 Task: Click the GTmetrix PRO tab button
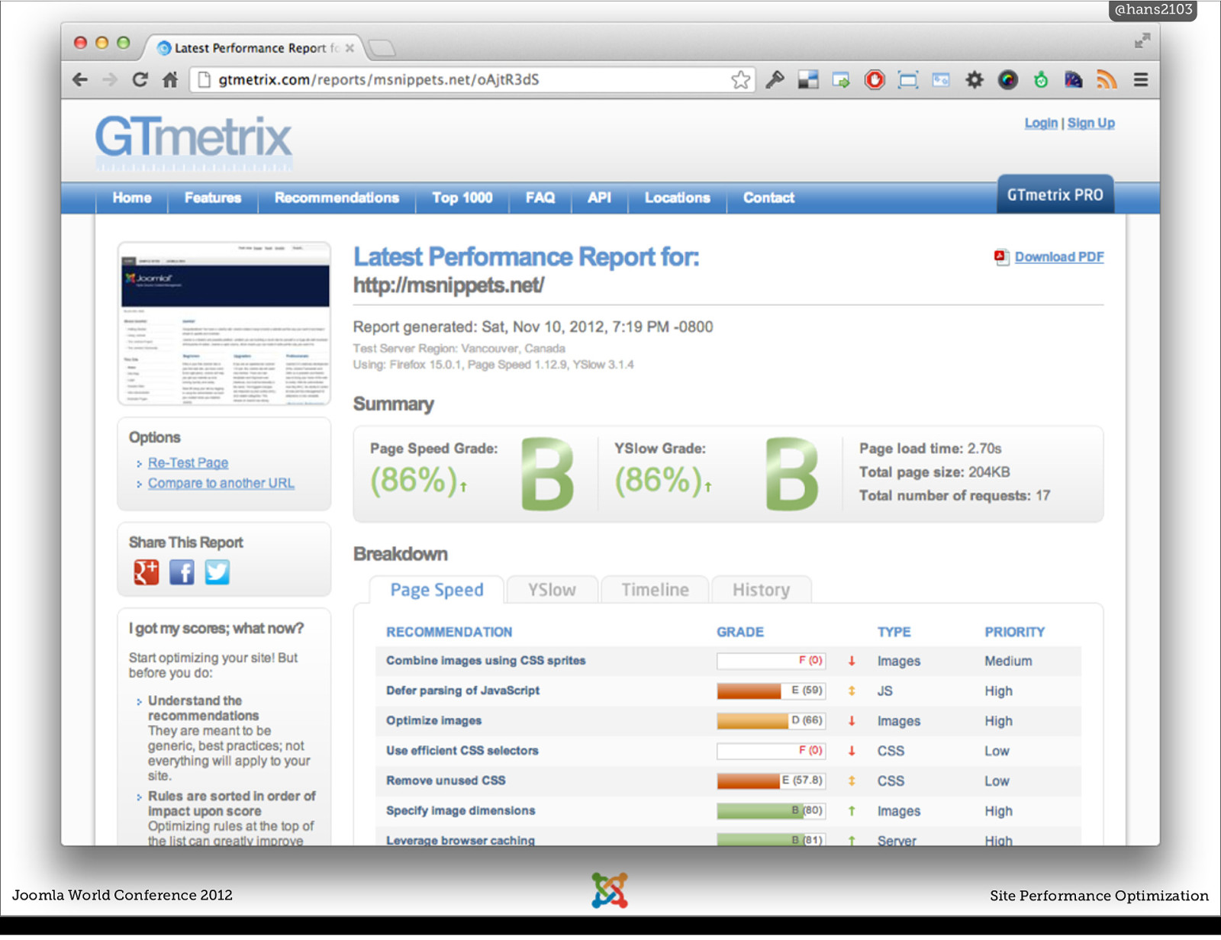click(x=1055, y=195)
